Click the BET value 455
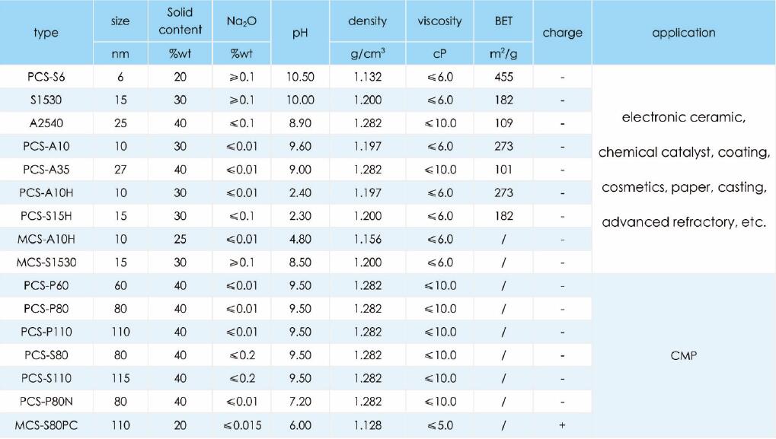The width and height of the screenshot is (776, 439). tap(503, 77)
